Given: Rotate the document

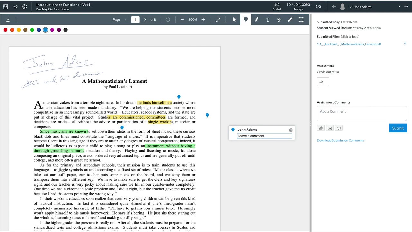Looking at the screenshot, I should 168,20.
